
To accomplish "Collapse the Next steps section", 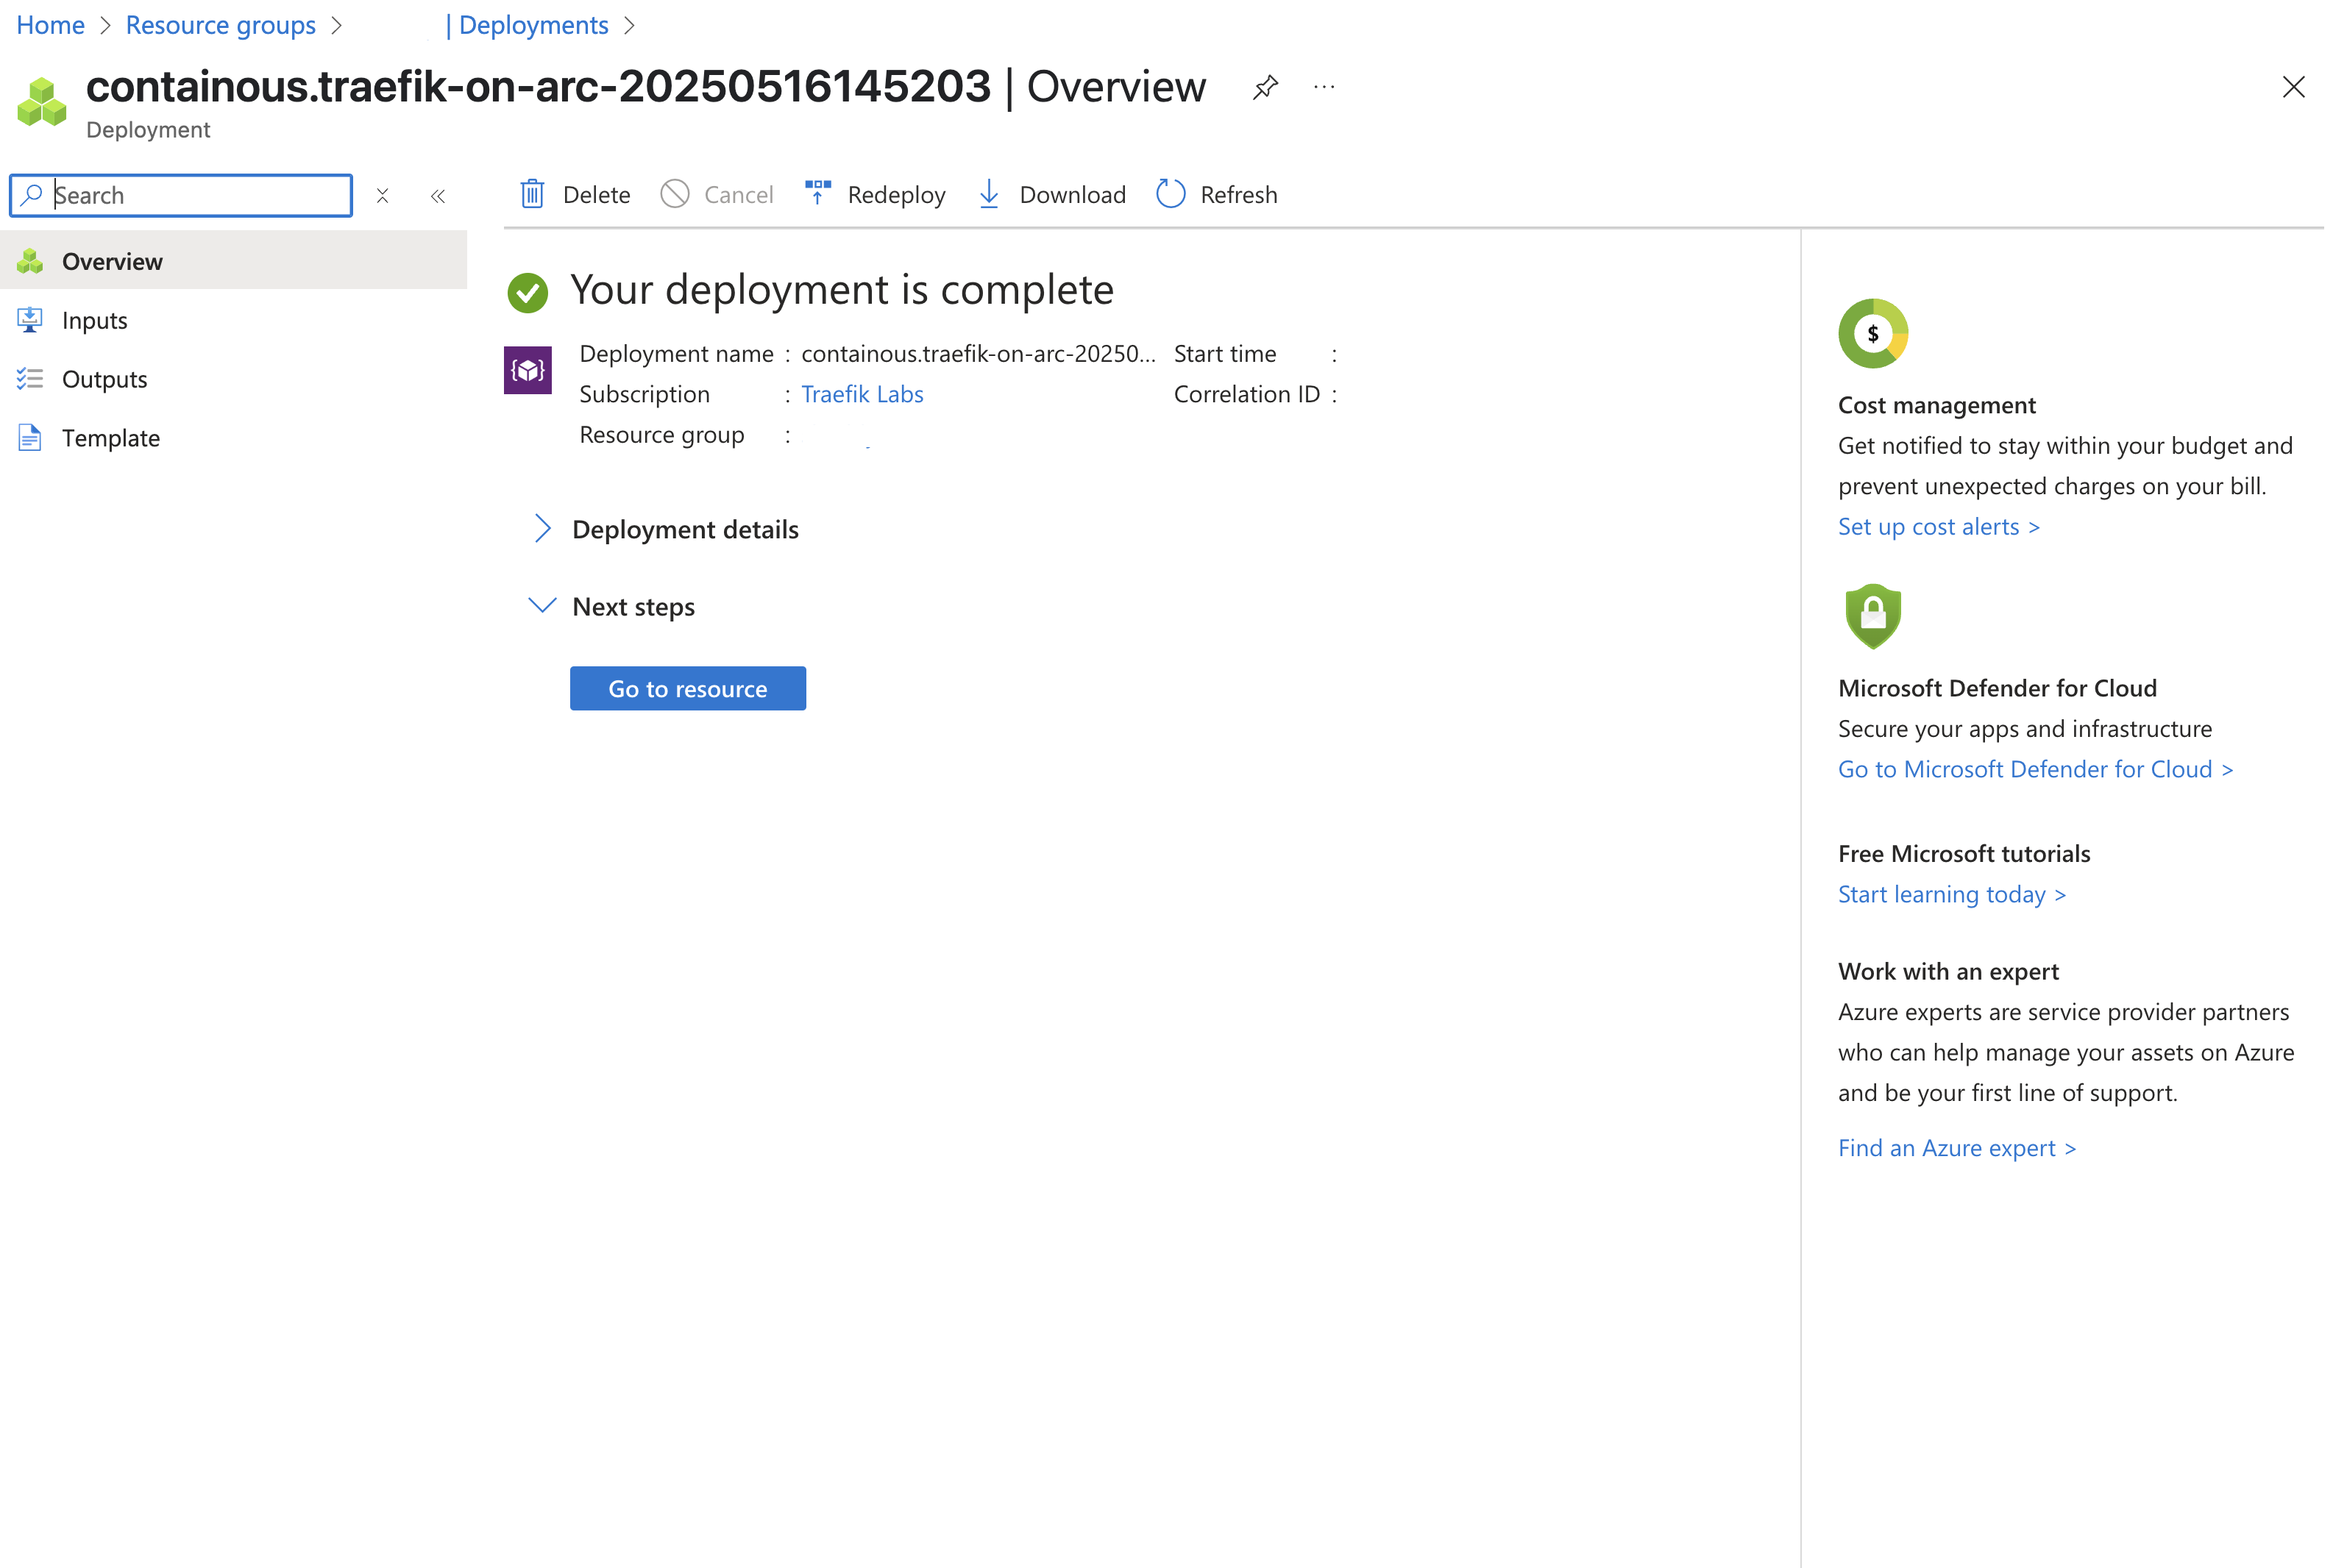I will pyautogui.click(x=542, y=606).
